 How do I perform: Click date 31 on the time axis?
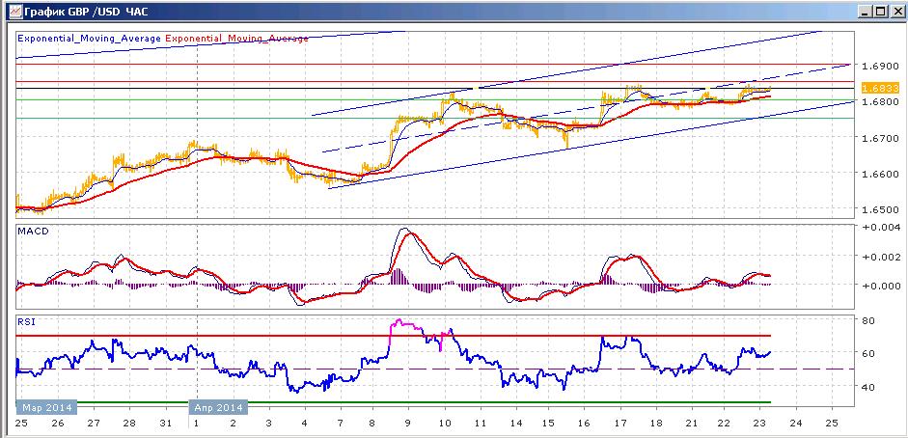coord(166,424)
